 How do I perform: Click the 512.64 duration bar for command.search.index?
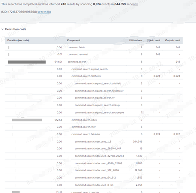[27, 120]
